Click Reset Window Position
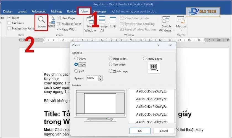 [x=138, y=29]
